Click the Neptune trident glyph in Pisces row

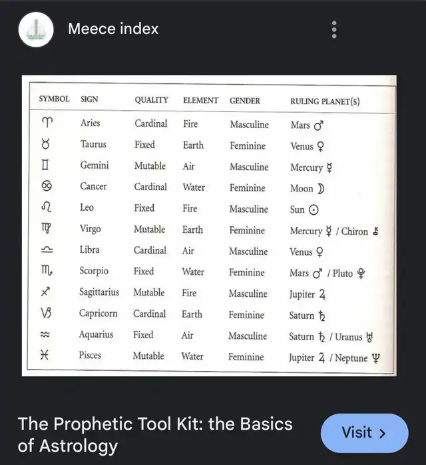[375, 358]
